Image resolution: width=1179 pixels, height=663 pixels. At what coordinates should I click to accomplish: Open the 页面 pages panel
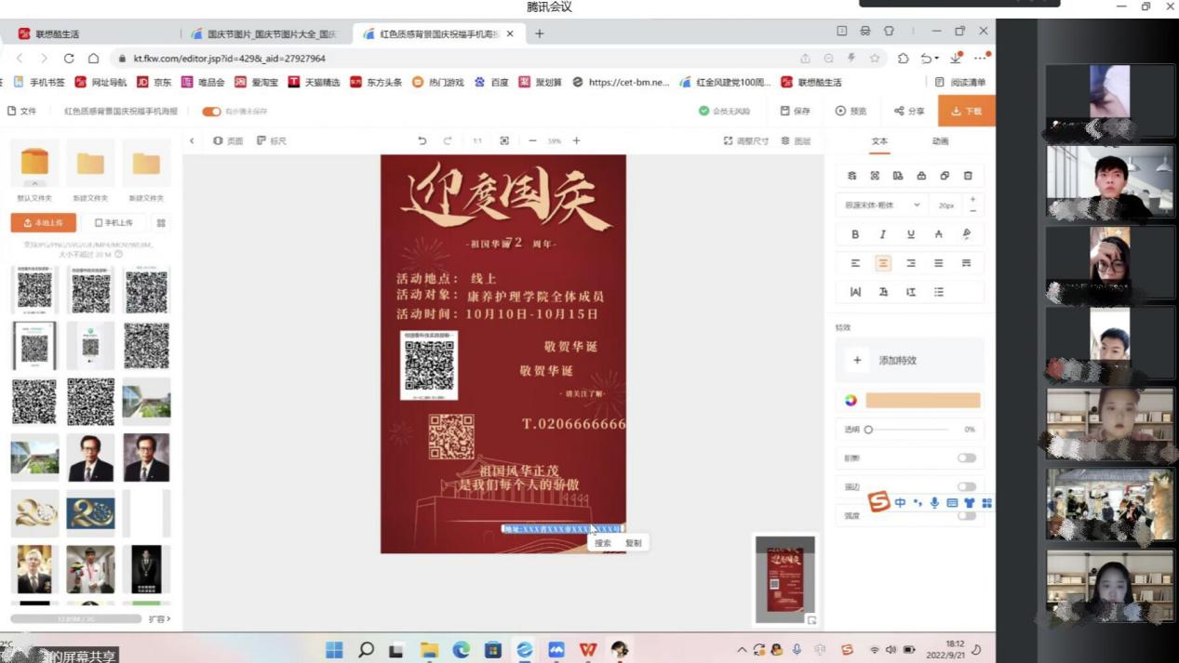228,141
